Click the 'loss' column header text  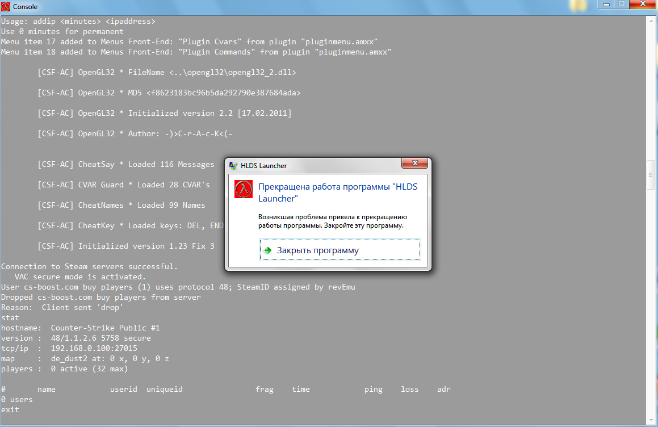[x=409, y=389]
